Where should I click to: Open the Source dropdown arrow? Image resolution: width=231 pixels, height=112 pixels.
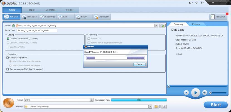pos(156,26)
